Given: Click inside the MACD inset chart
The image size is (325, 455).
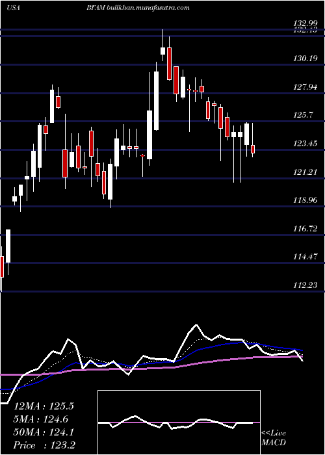Looking at the screenshot, I should [179, 422].
